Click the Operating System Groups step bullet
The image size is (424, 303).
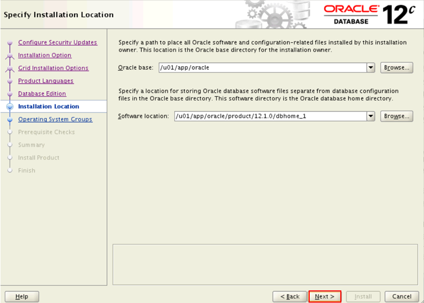tap(10, 119)
